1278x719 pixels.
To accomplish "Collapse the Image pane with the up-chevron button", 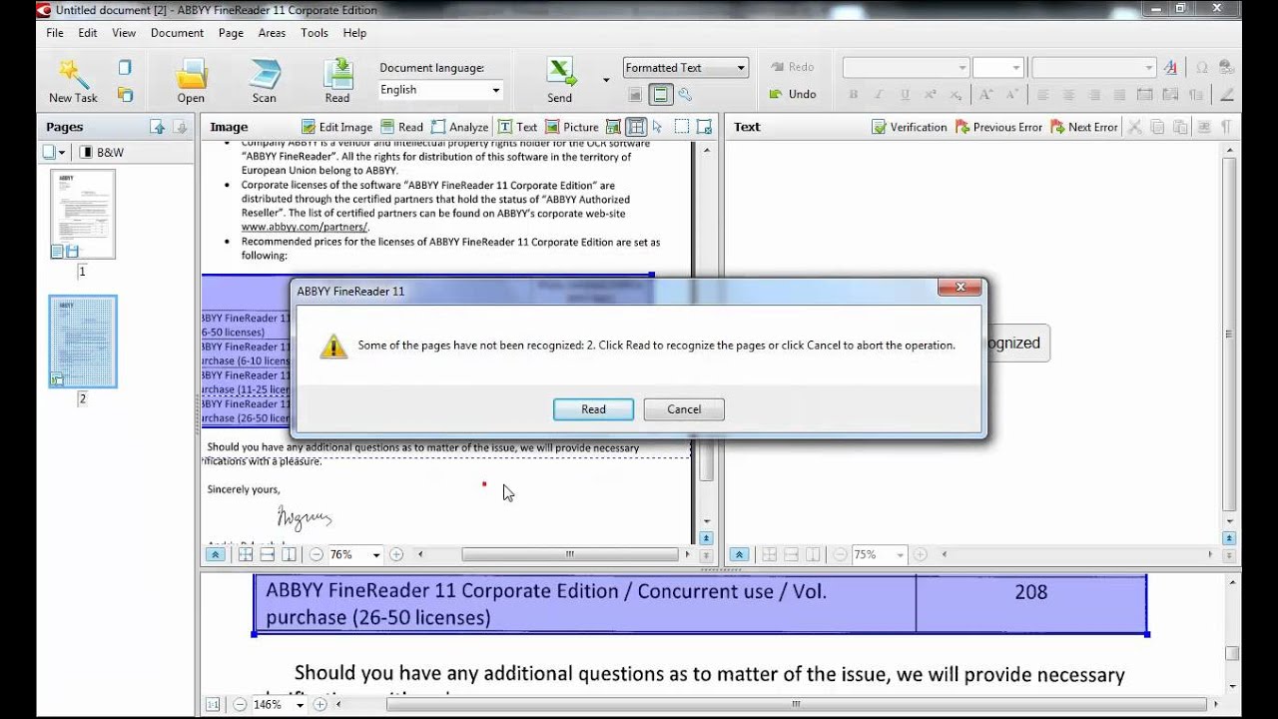I will click(x=216, y=554).
